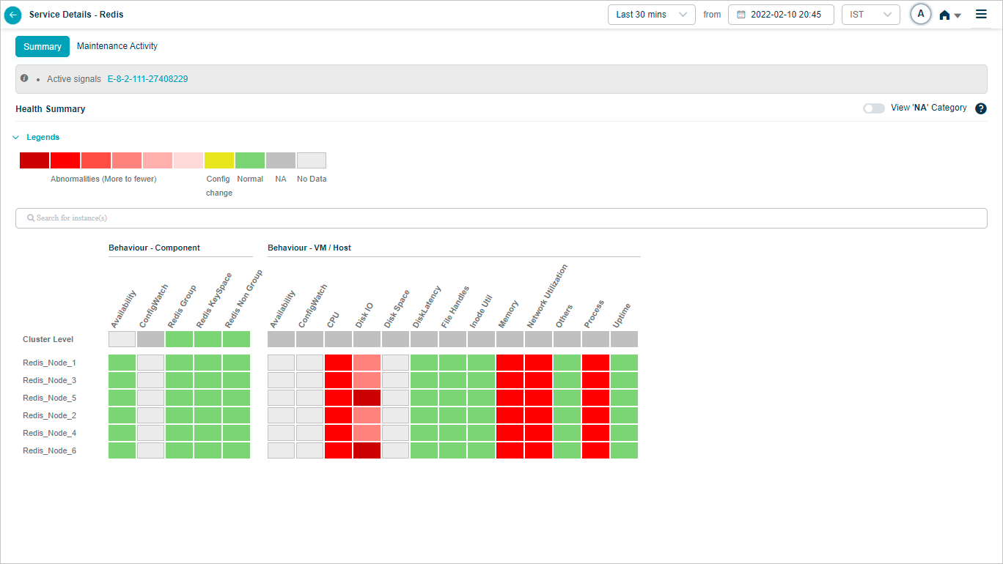Click the calendar icon in date field

click(741, 15)
